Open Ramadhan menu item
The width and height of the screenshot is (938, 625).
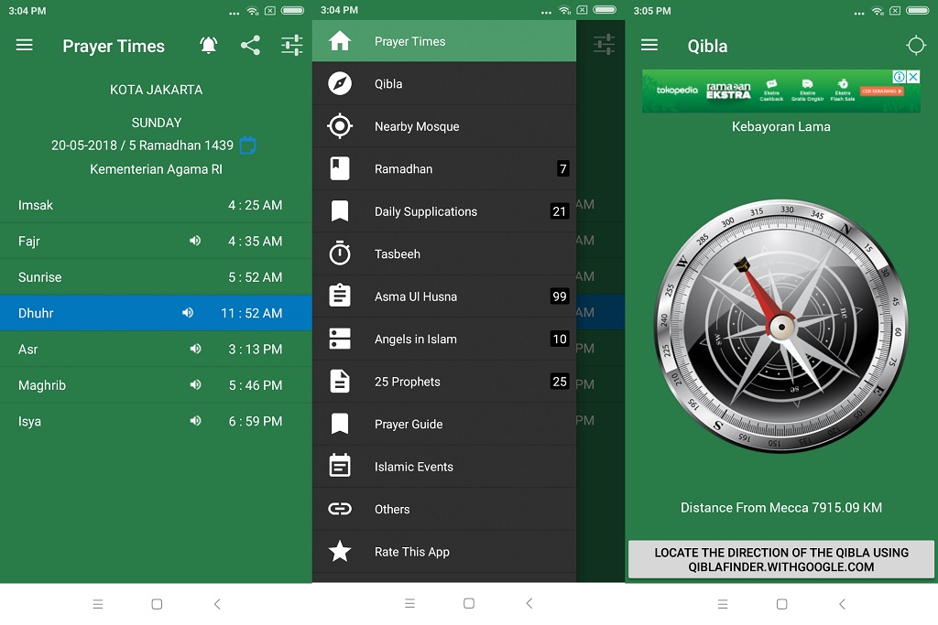pyautogui.click(x=444, y=168)
